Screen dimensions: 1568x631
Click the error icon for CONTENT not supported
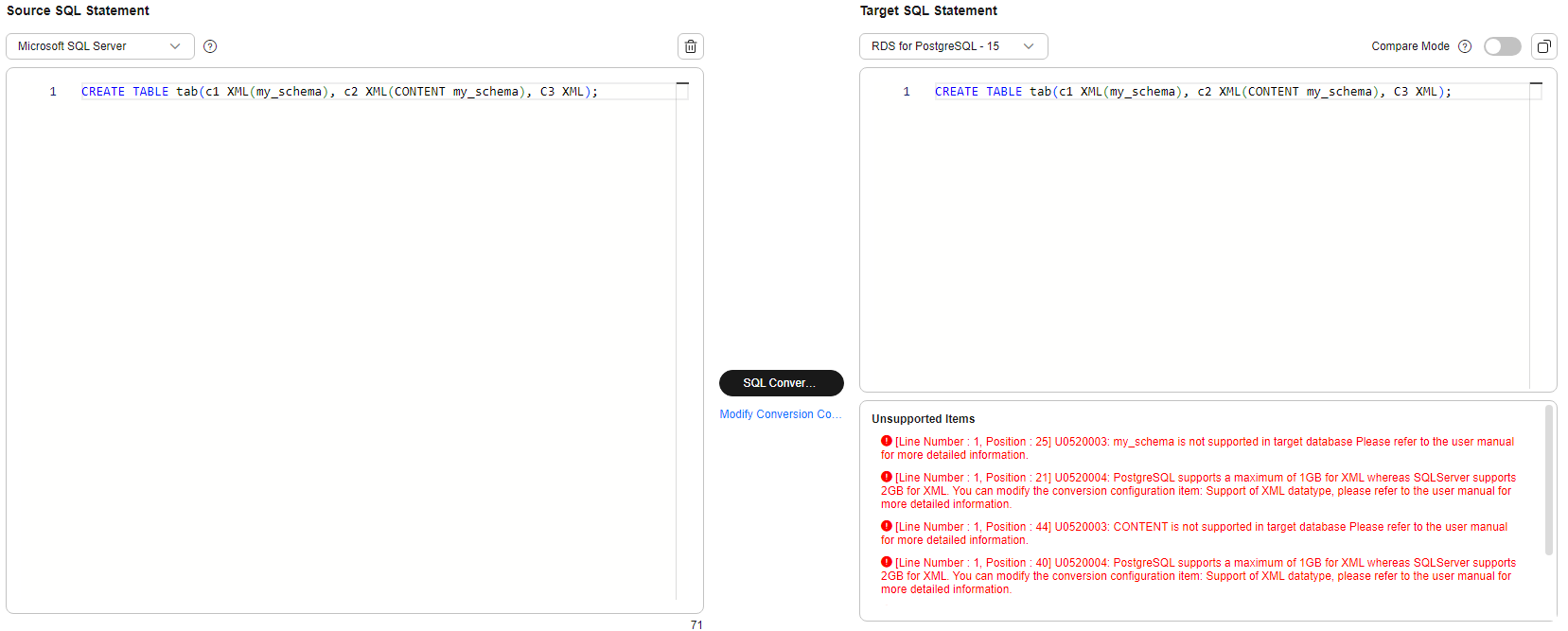pyautogui.click(x=887, y=526)
